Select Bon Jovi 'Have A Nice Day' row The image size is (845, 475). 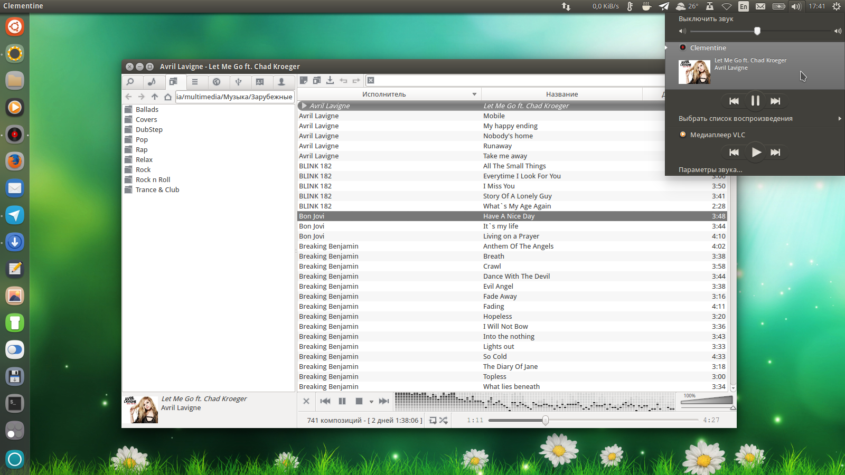coord(512,216)
